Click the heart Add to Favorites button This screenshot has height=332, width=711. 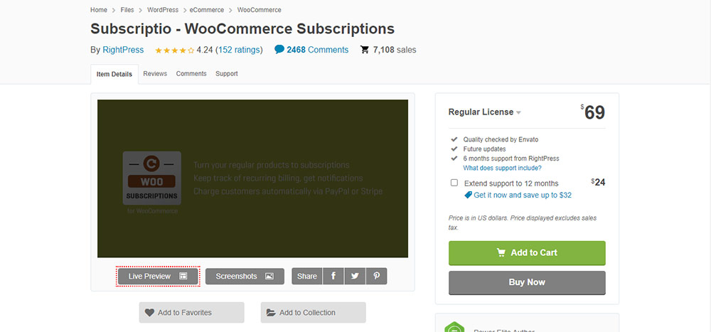pyautogui.click(x=191, y=312)
